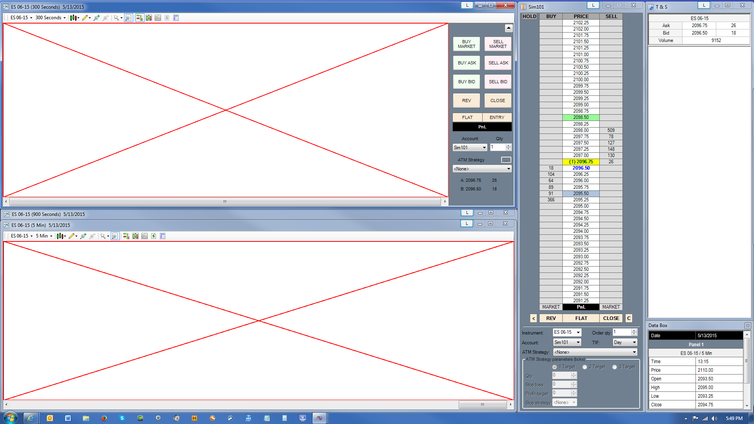This screenshot has height=424, width=754.
Task: Click ENTRY tab in chart trader panel
Action: click(497, 117)
